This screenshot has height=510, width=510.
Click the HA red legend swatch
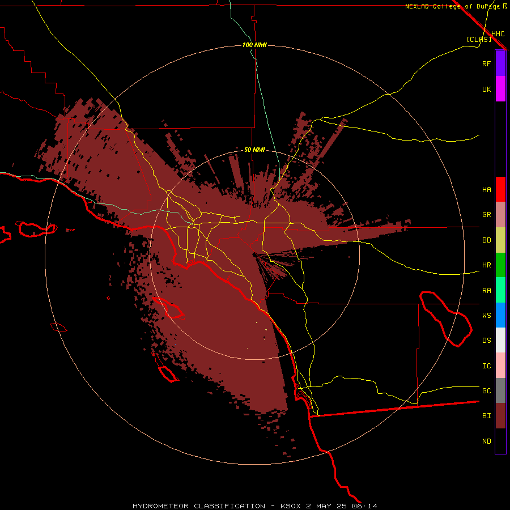[x=500, y=189]
